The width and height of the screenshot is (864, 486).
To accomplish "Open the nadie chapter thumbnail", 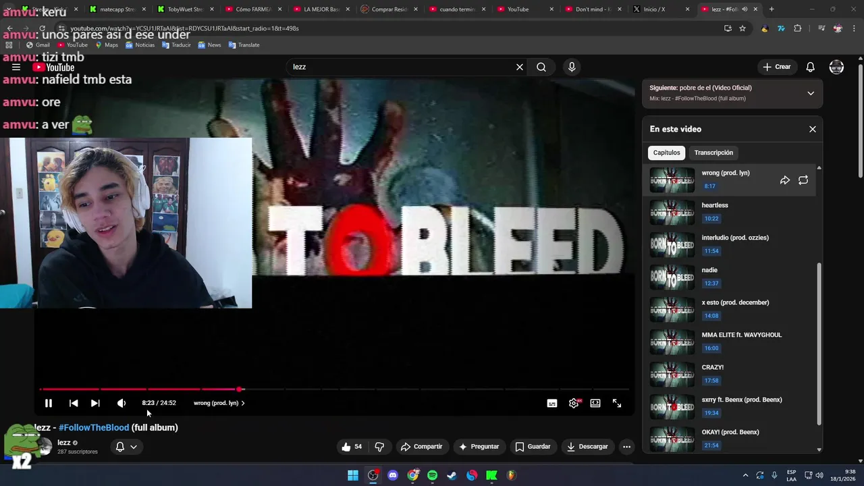I will (x=672, y=277).
